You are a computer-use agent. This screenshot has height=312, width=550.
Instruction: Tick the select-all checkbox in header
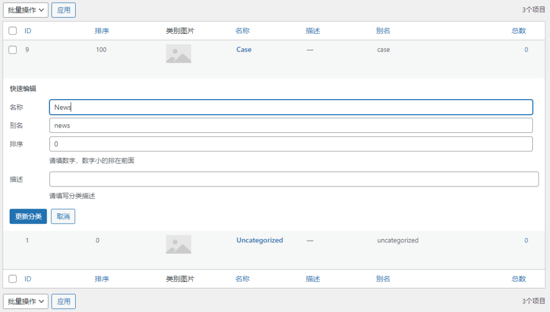(13, 31)
